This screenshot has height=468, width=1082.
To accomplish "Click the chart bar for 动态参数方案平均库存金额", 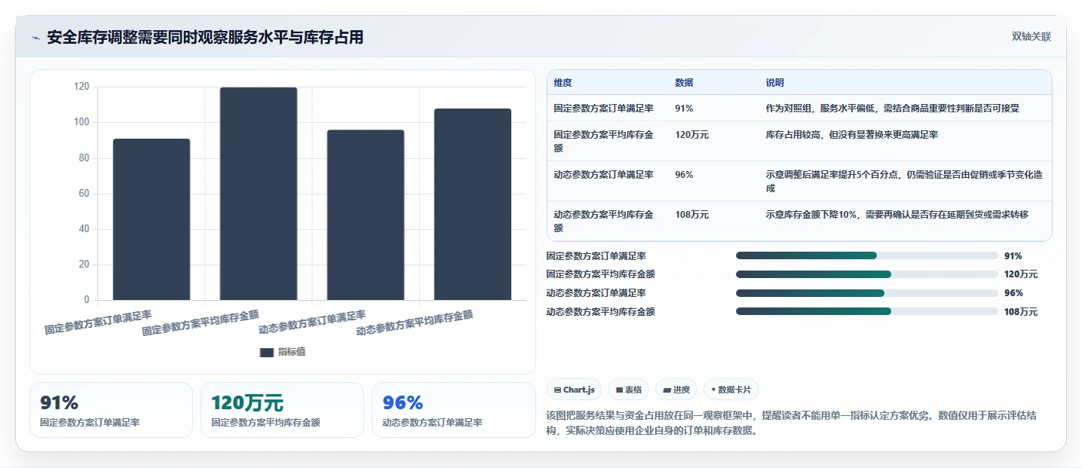I will pyautogui.click(x=473, y=204).
